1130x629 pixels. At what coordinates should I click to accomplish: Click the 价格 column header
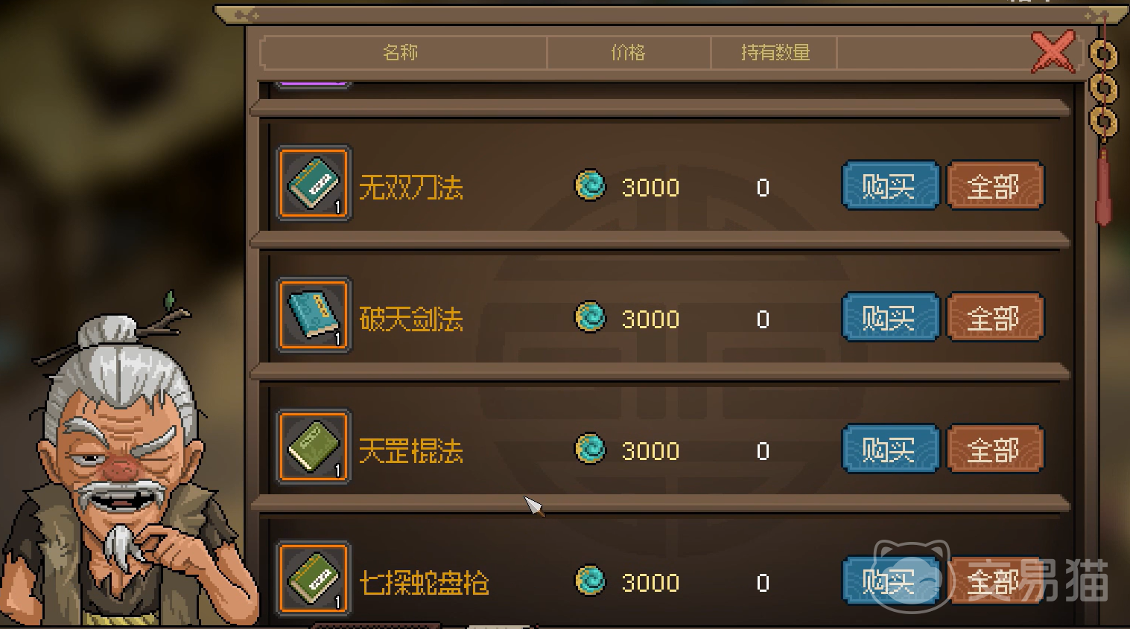(x=629, y=53)
